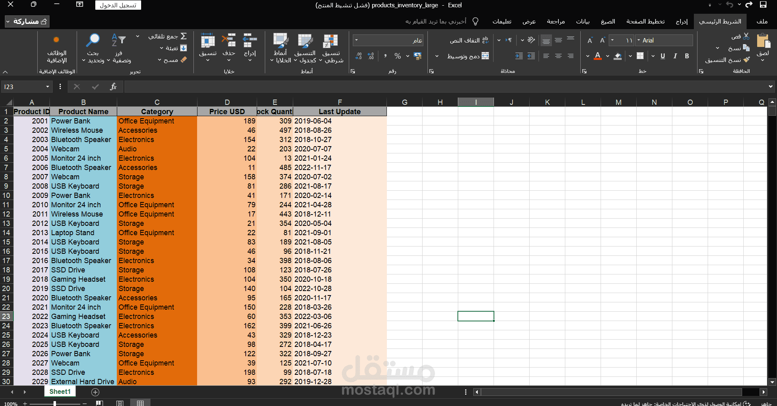Toggle align text left
777x406 pixels.
[x=546, y=56]
